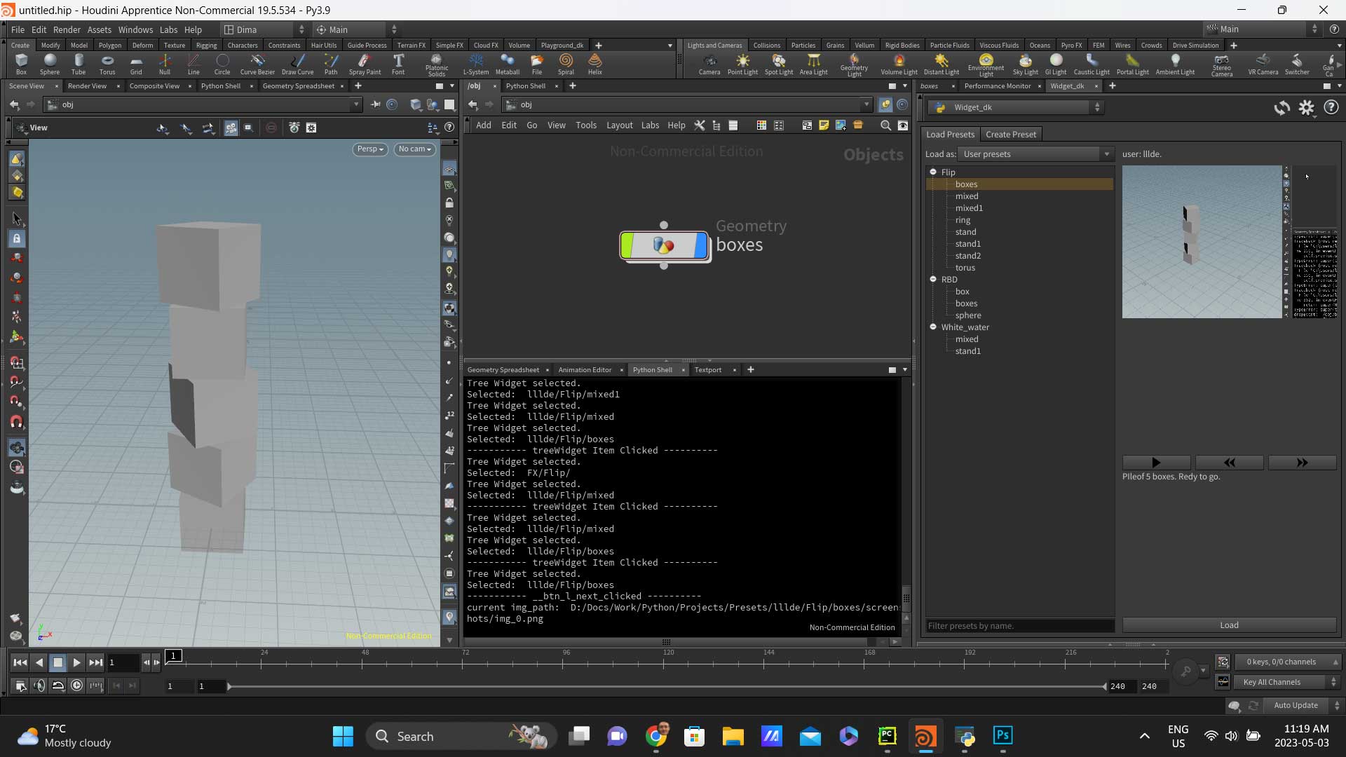The height and width of the screenshot is (757, 1346).
Task: Click the Load button
Action: tap(1228, 625)
